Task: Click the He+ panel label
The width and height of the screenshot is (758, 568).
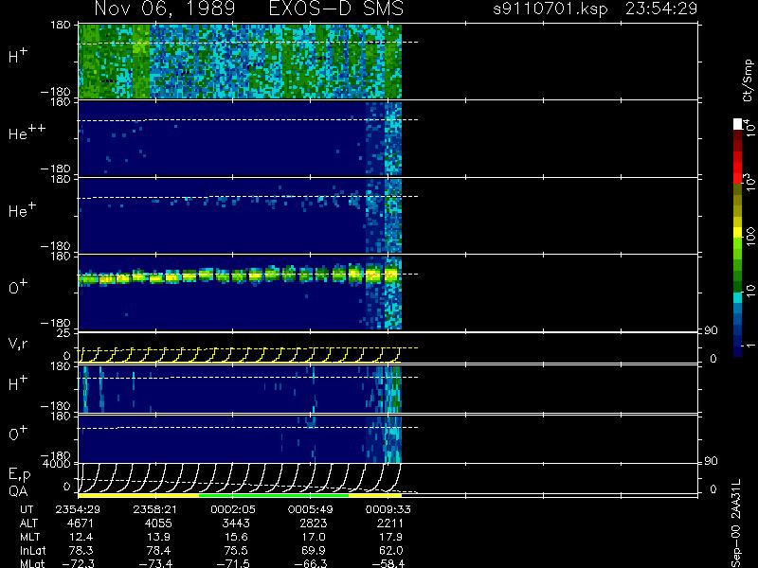Action: tap(22, 209)
